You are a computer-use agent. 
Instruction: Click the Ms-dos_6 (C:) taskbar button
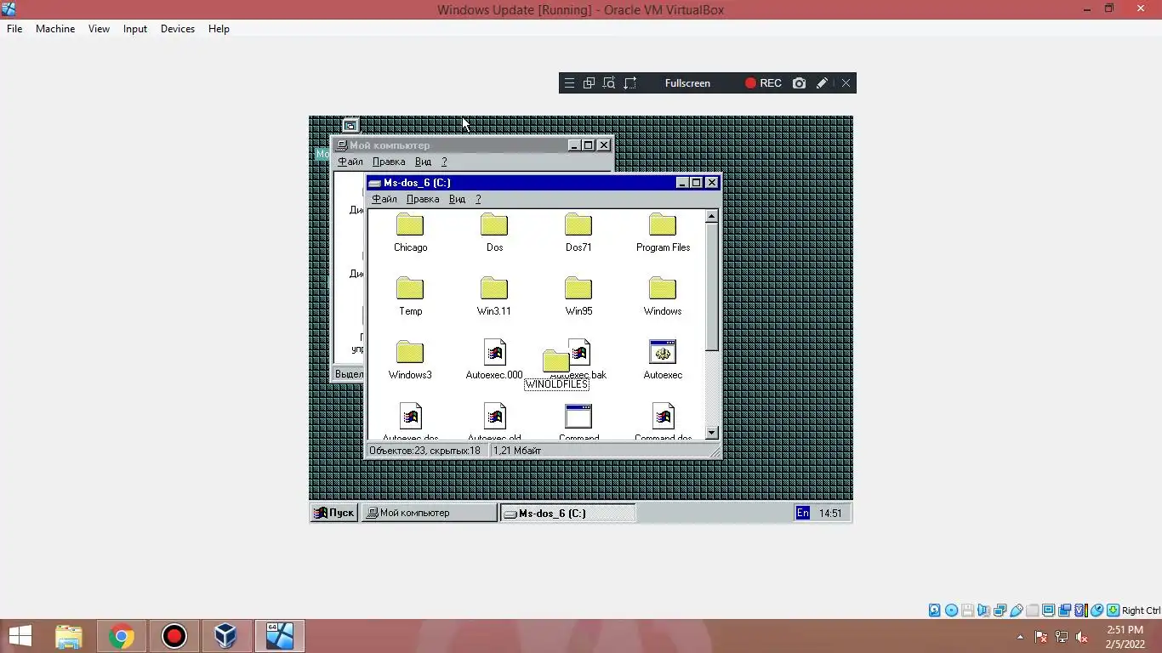pyautogui.click(x=567, y=513)
